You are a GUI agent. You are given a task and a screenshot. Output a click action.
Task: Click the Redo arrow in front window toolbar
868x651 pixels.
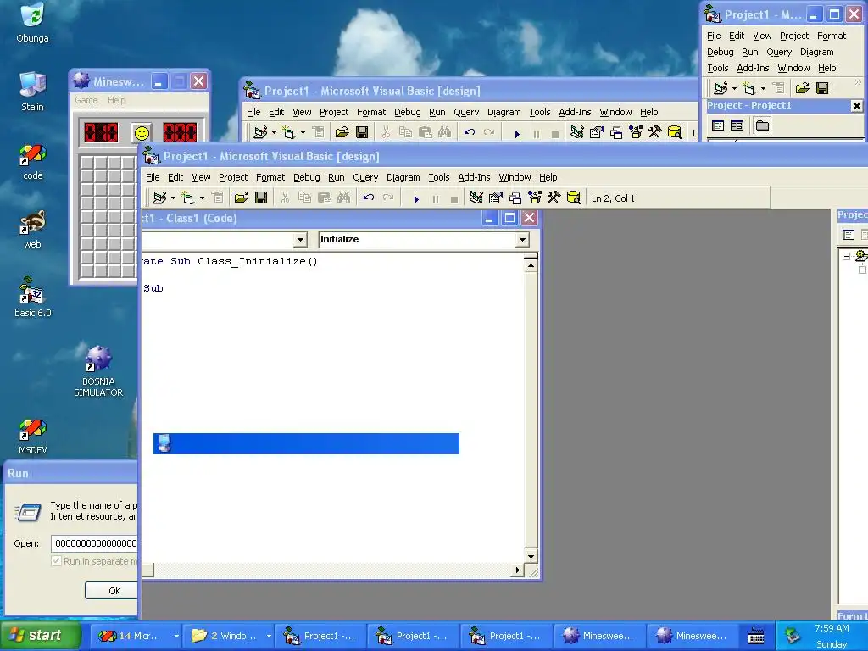click(x=388, y=198)
